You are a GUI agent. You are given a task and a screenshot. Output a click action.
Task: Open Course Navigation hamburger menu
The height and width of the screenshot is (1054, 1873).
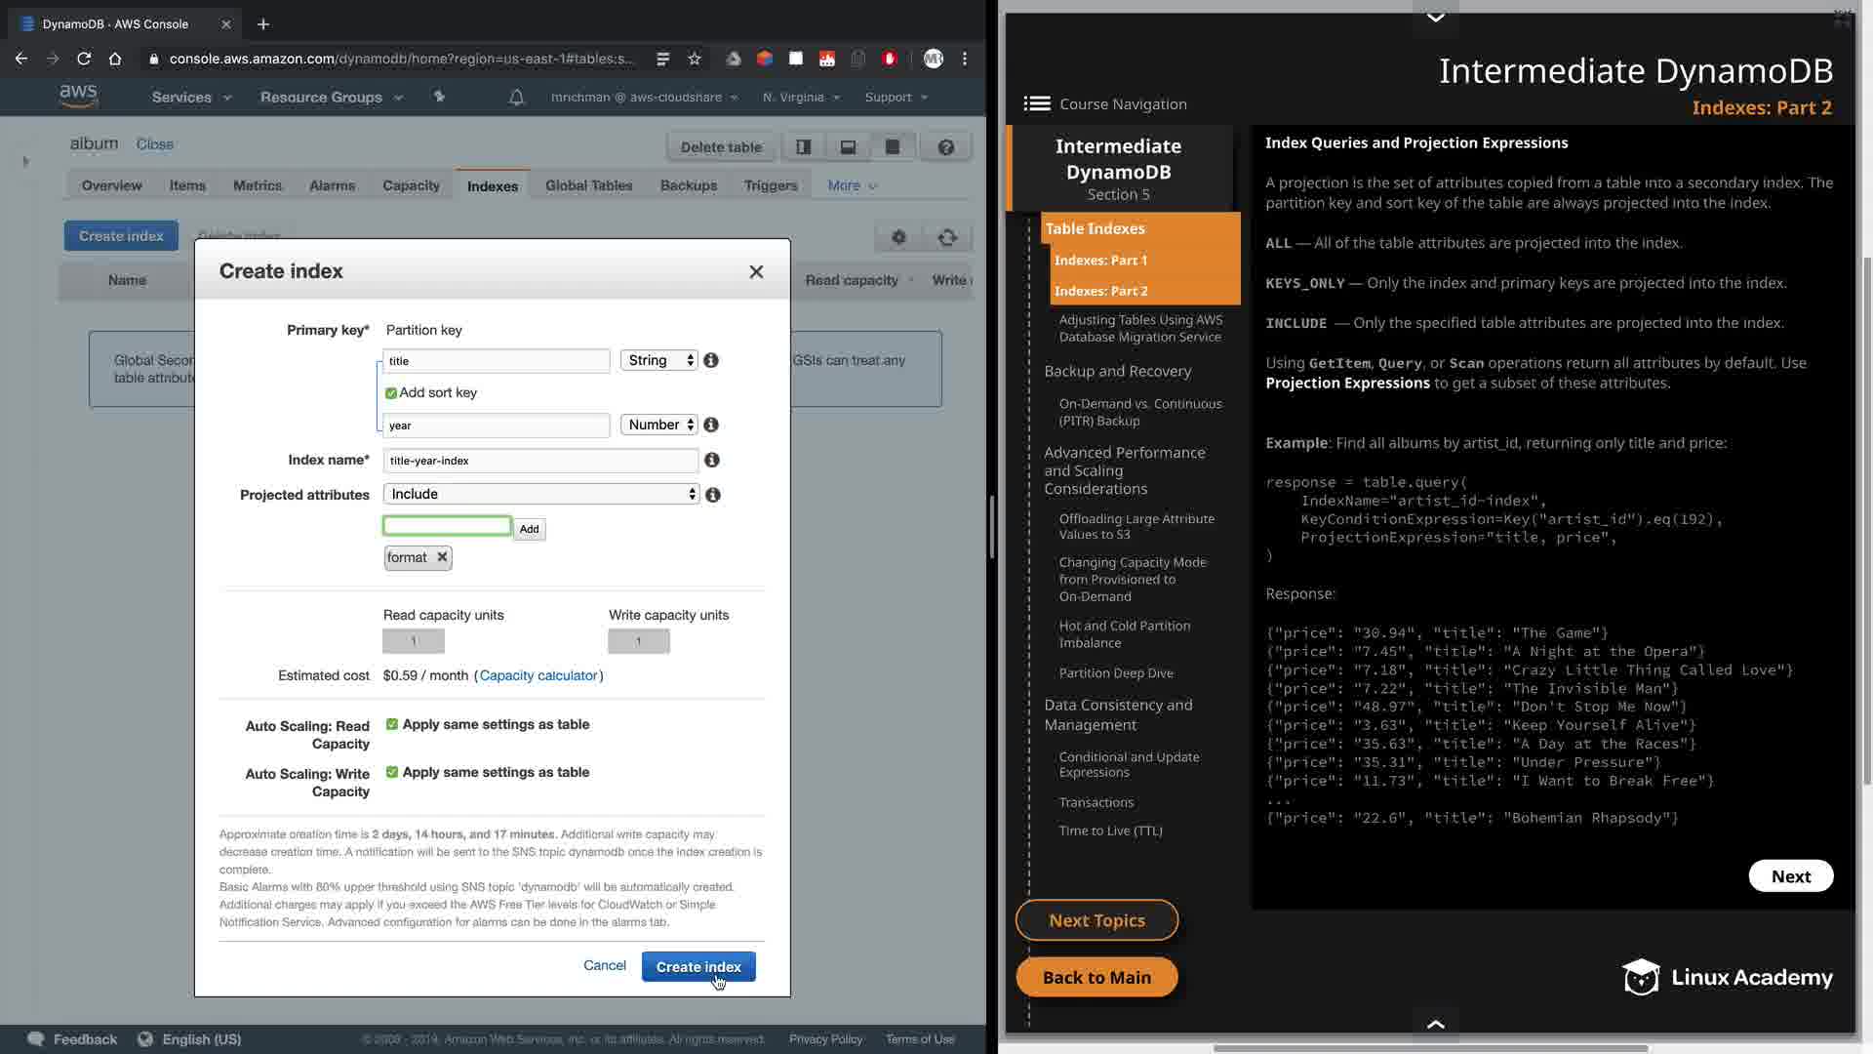[x=1036, y=103]
